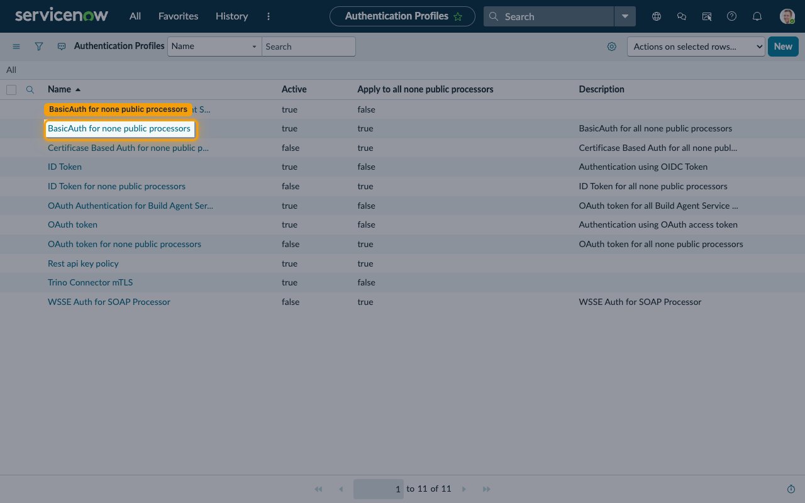Click the Active value of Trino Connector mTLS
Image resolution: width=805 pixels, height=503 pixels.
point(289,282)
